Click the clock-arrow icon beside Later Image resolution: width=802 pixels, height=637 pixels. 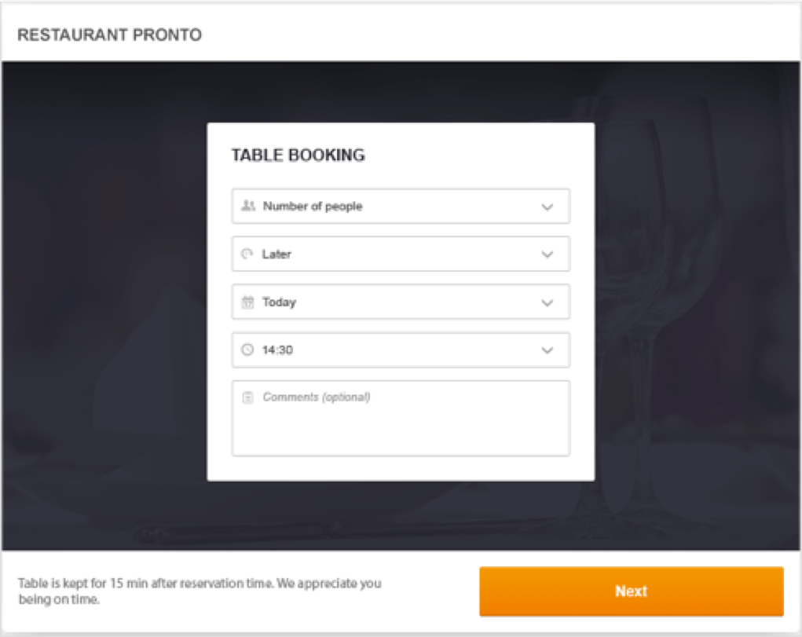coord(247,254)
